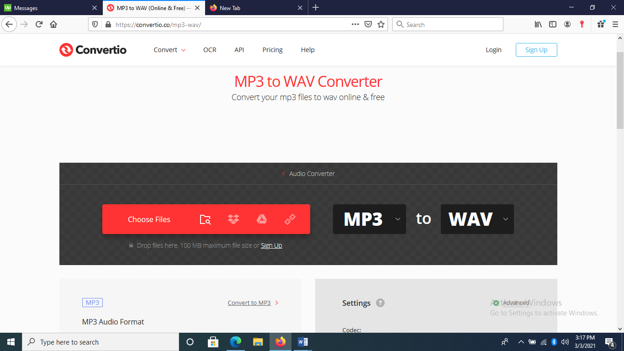Save page to Pocket

pyautogui.click(x=368, y=24)
